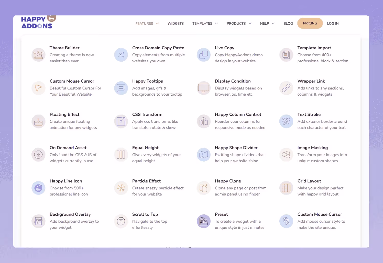The width and height of the screenshot is (383, 263).
Task: Open the Floating Effect feature link
Action: pyautogui.click(x=64, y=115)
